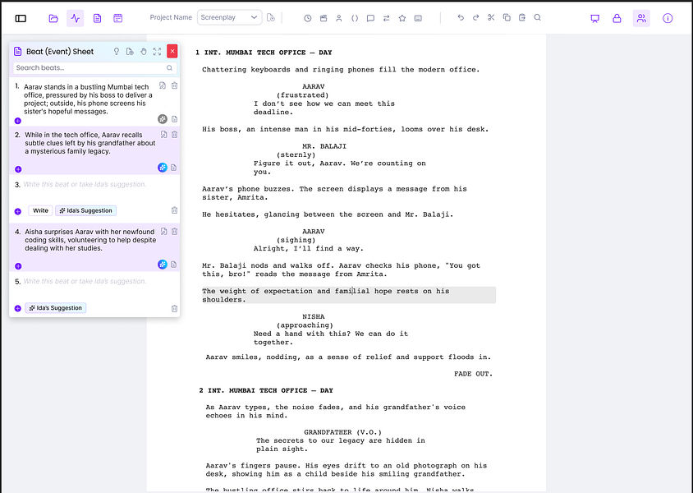The width and height of the screenshot is (693, 493).
Task: Undo the last action
Action: [x=461, y=17]
